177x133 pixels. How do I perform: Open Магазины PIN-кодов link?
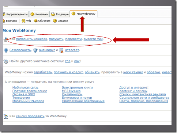coord(28,101)
